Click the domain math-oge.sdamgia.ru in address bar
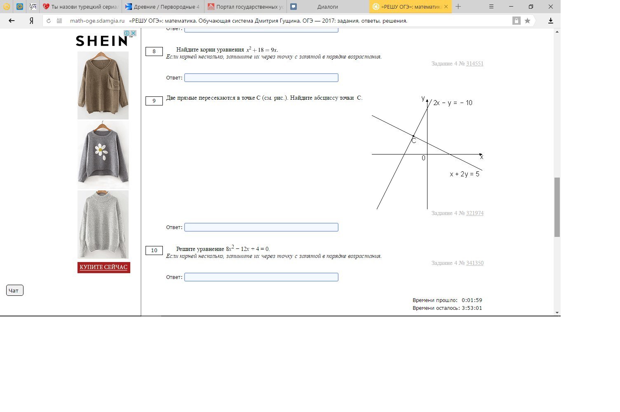Image resolution: width=620 pixels, height=412 pixels. (97, 21)
